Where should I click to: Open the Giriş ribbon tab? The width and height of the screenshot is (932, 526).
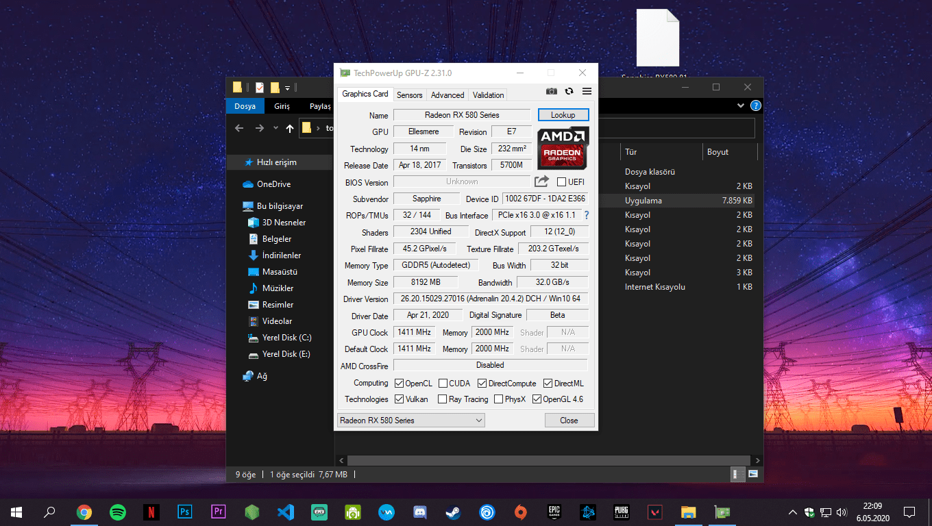(x=282, y=106)
